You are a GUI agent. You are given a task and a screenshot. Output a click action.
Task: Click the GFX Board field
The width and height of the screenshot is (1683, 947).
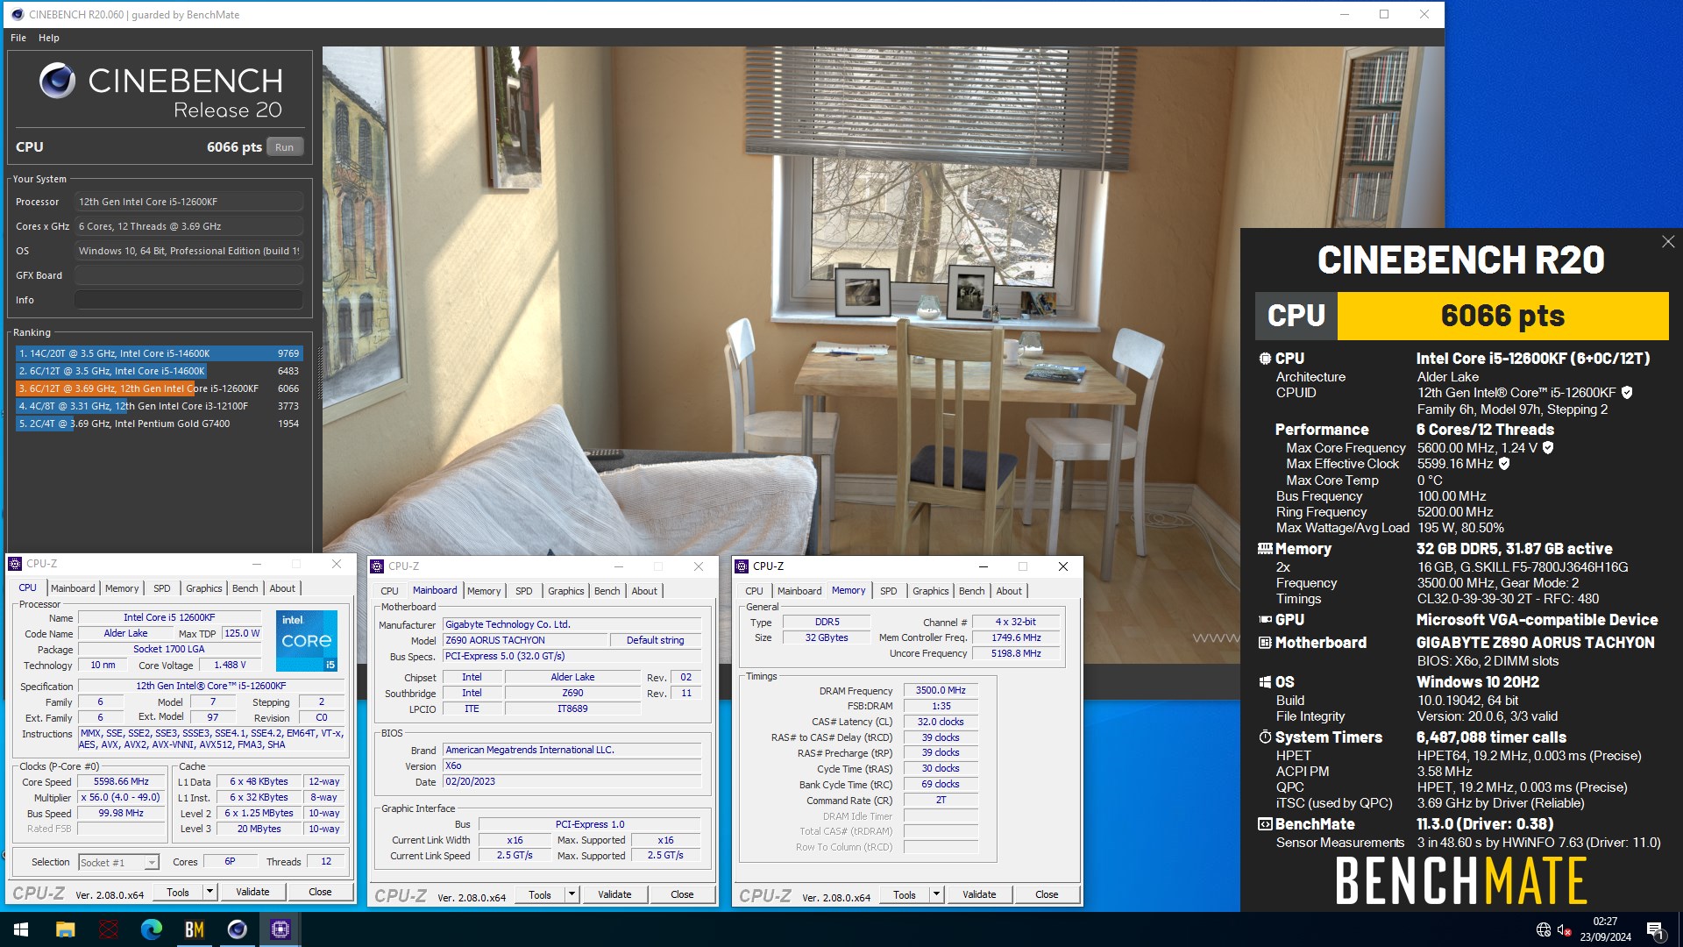188,275
